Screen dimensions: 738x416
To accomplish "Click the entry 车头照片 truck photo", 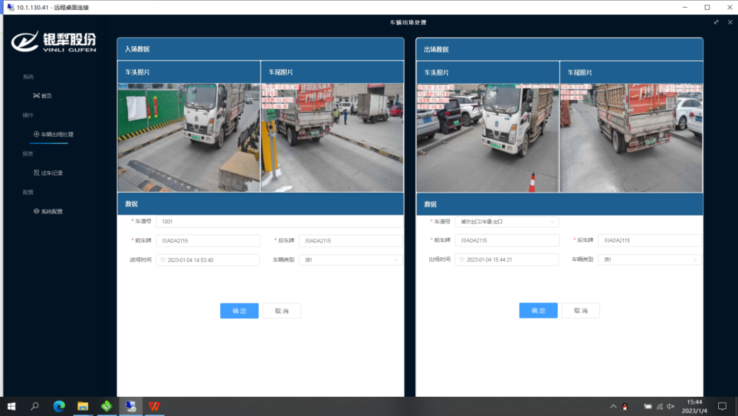I will pos(188,137).
